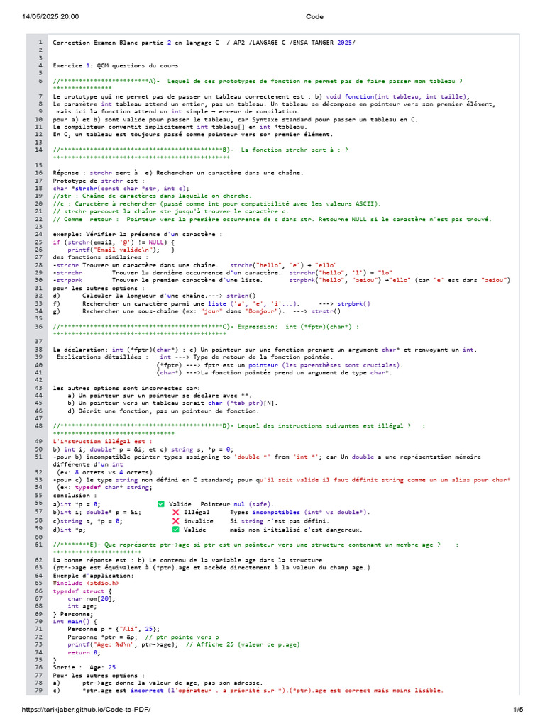Screen dimensions: 545x726
Task: Click the code "void fonction(int tableau, int taille);"
Action: [397, 96]
